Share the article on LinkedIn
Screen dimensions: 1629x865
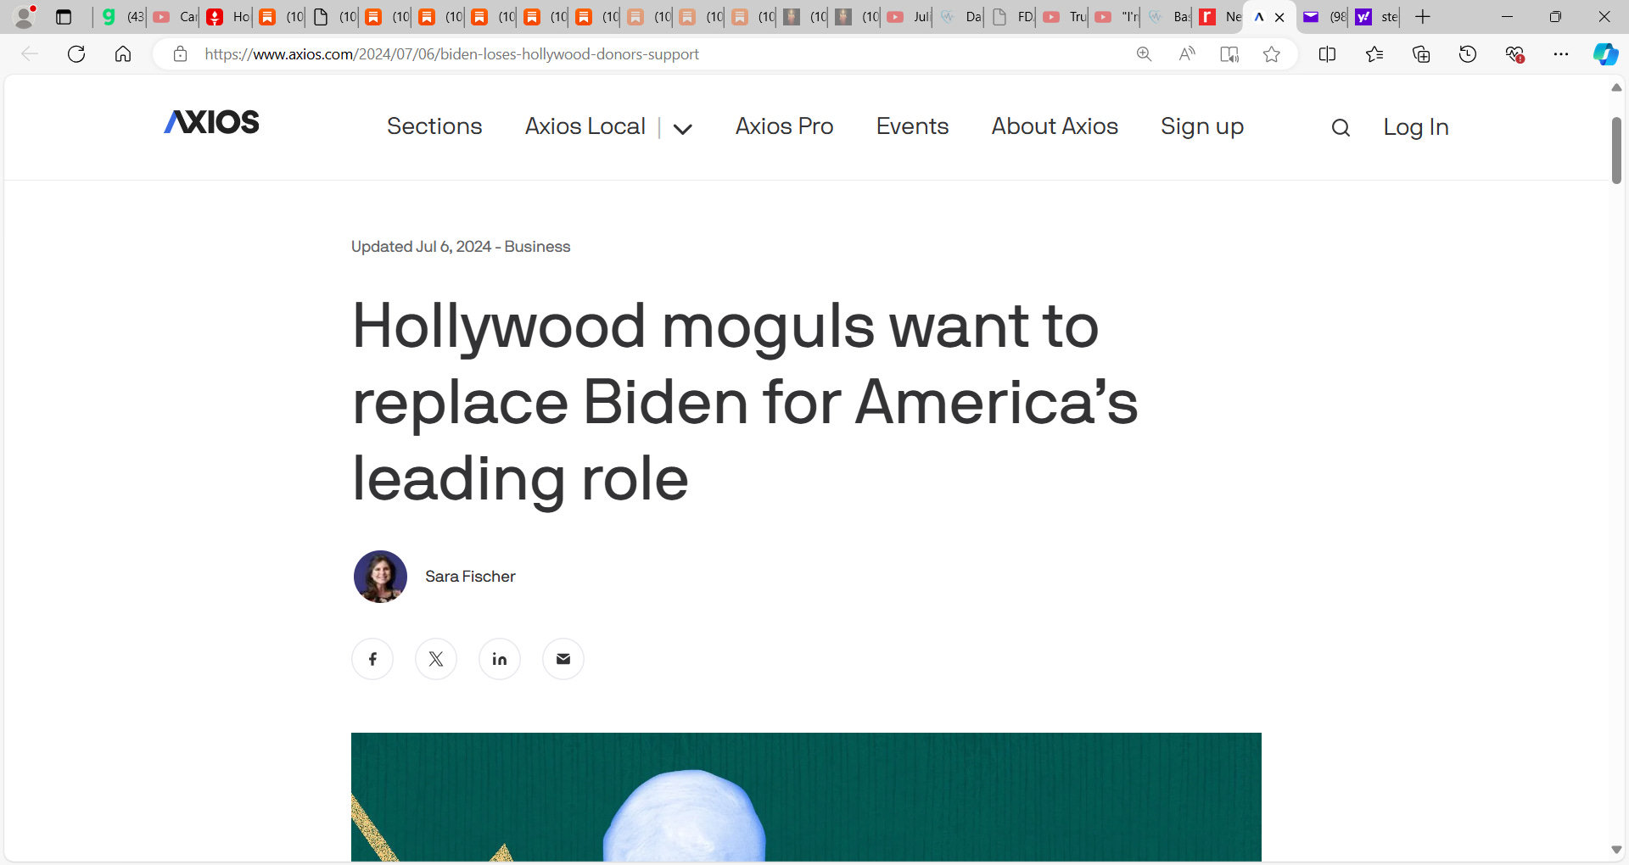[500, 659]
